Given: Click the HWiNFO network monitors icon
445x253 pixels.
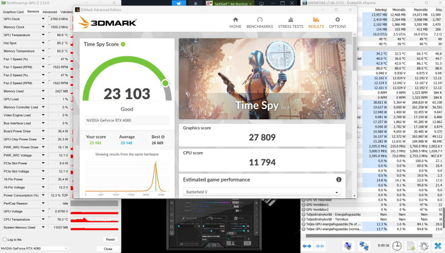Looking at the screenshot, I should pyautogui.click(x=364, y=246).
